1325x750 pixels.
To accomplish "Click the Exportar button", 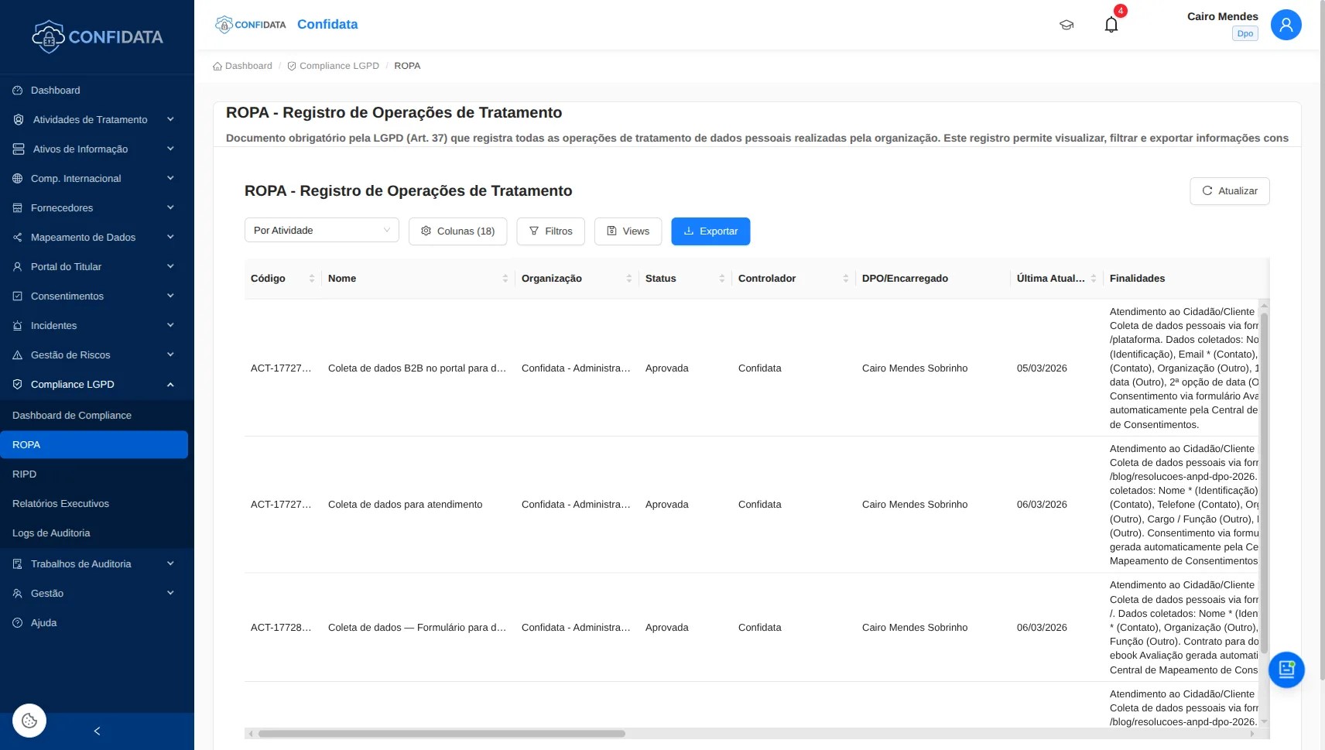I will (710, 231).
